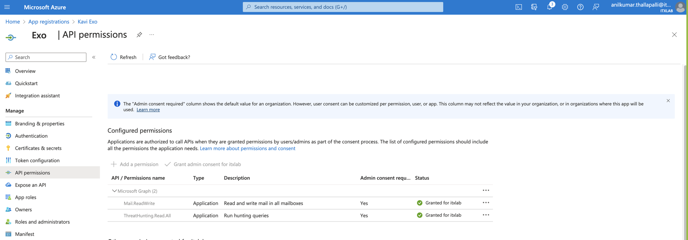Click the info icon in the banner

point(117,104)
